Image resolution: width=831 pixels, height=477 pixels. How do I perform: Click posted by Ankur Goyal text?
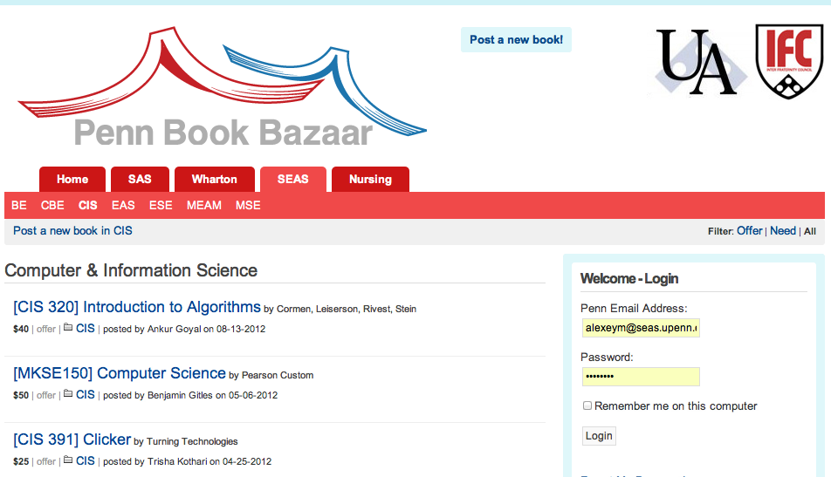pyautogui.click(x=184, y=330)
